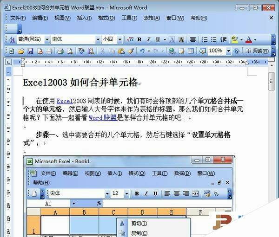
Task: Apply the red font color A button
Action: (249, 39)
